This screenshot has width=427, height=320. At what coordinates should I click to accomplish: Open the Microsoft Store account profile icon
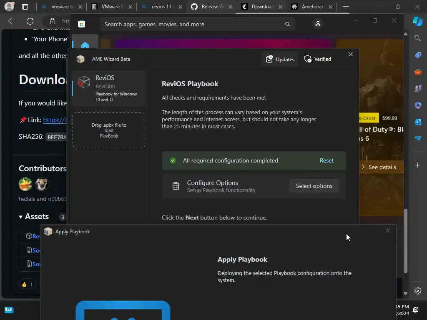pos(317,24)
